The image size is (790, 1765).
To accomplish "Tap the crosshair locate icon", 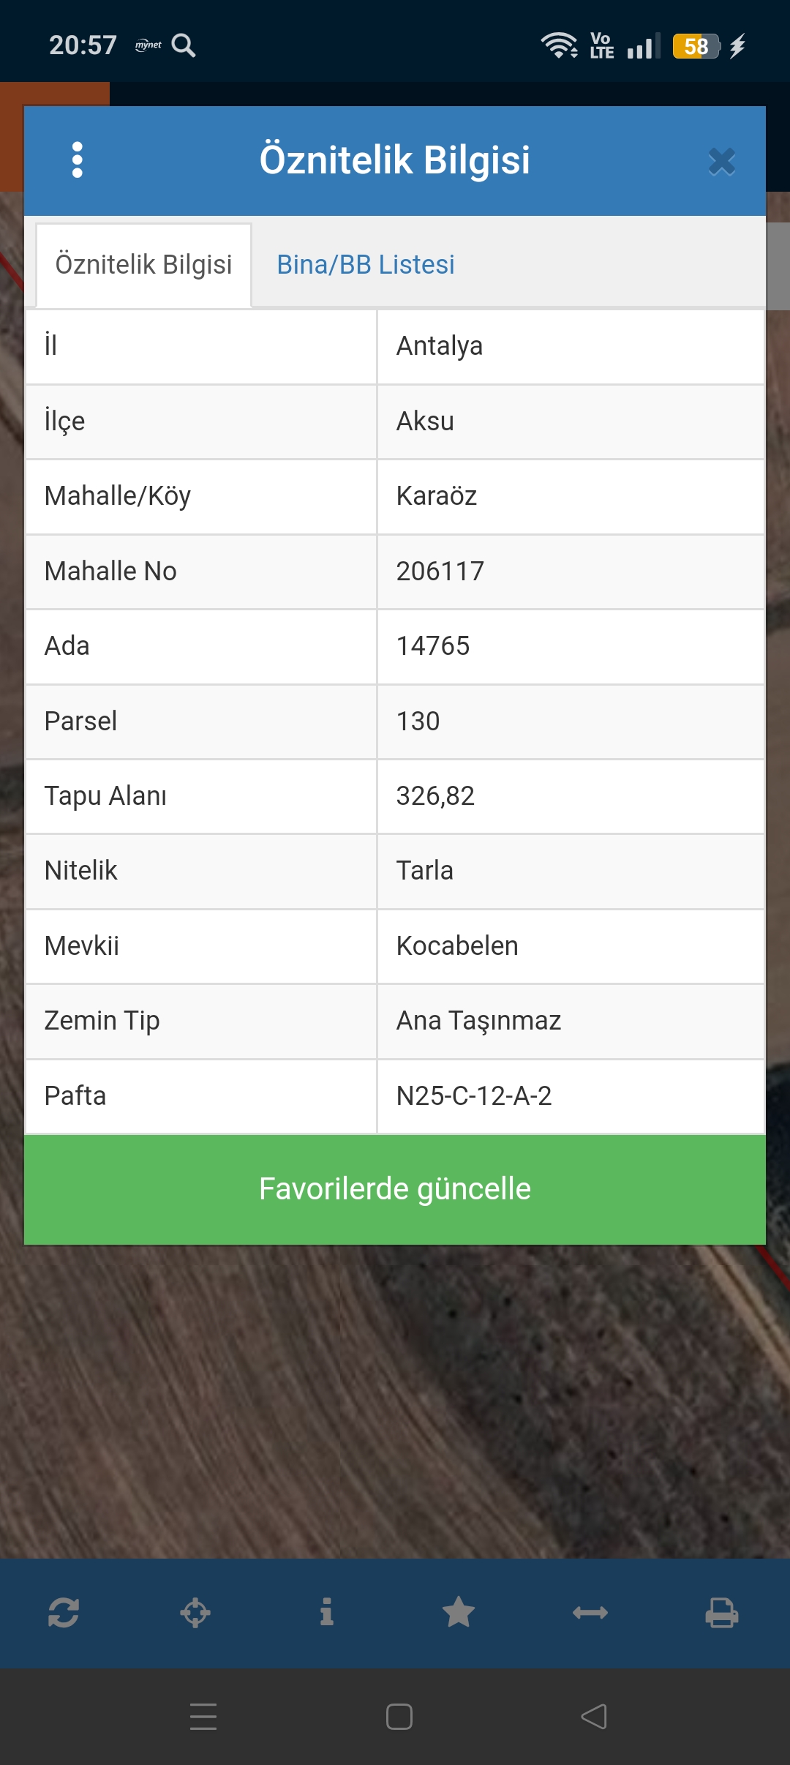I will click(195, 1613).
